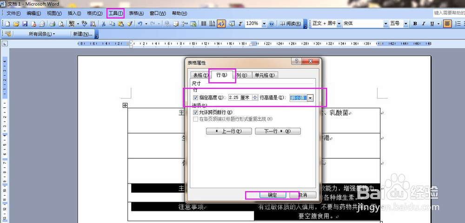Click the Copy icon
Screen dimensions: 465x223
(112, 24)
